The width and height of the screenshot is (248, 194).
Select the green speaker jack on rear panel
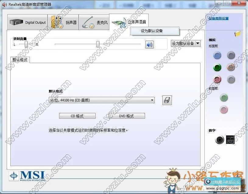click(217, 68)
